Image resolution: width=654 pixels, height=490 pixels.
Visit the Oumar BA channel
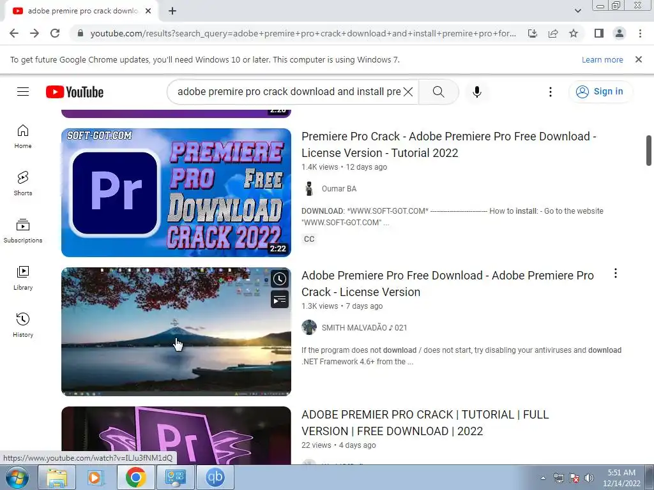coord(339,189)
